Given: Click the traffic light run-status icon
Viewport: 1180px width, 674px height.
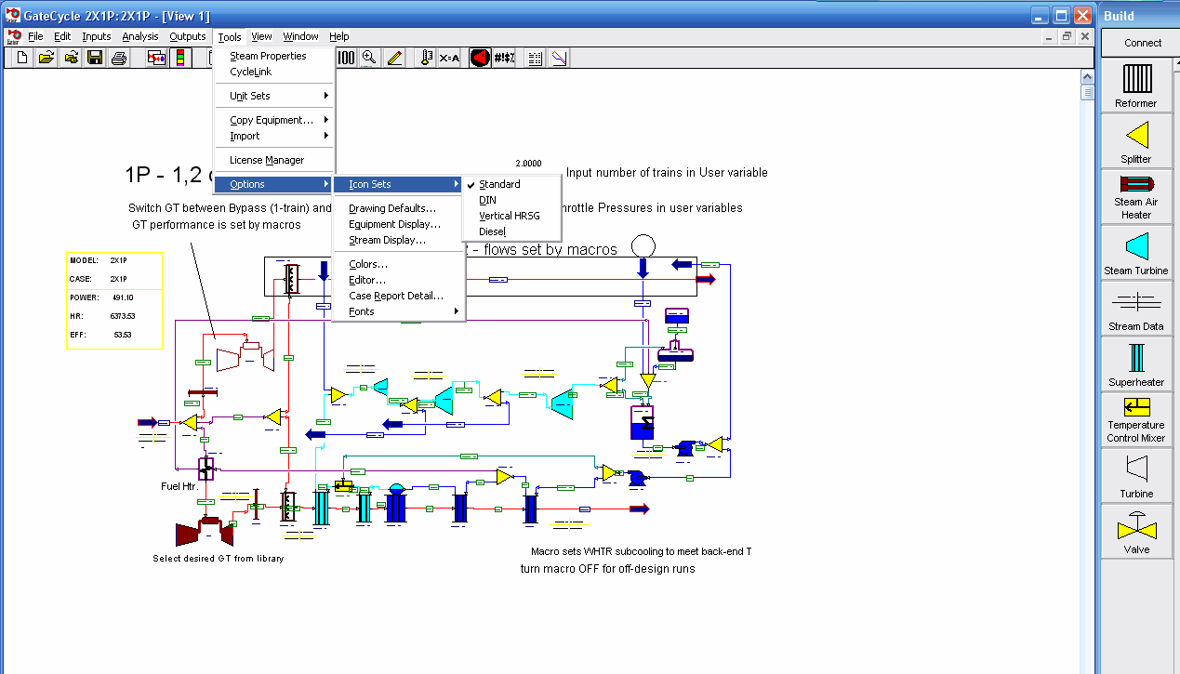Looking at the screenshot, I should 180,58.
